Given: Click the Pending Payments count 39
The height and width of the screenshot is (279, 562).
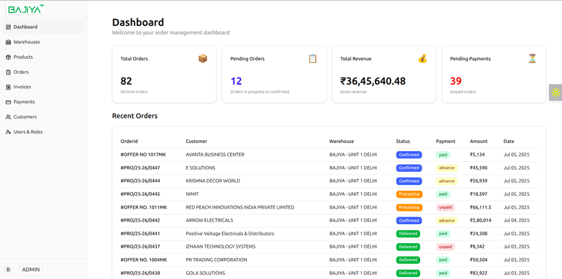Looking at the screenshot, I should point(456,81).
